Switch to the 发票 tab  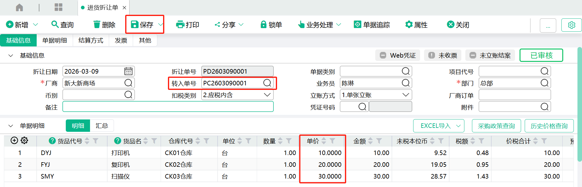pyautogui.click(x=121, y=40)
